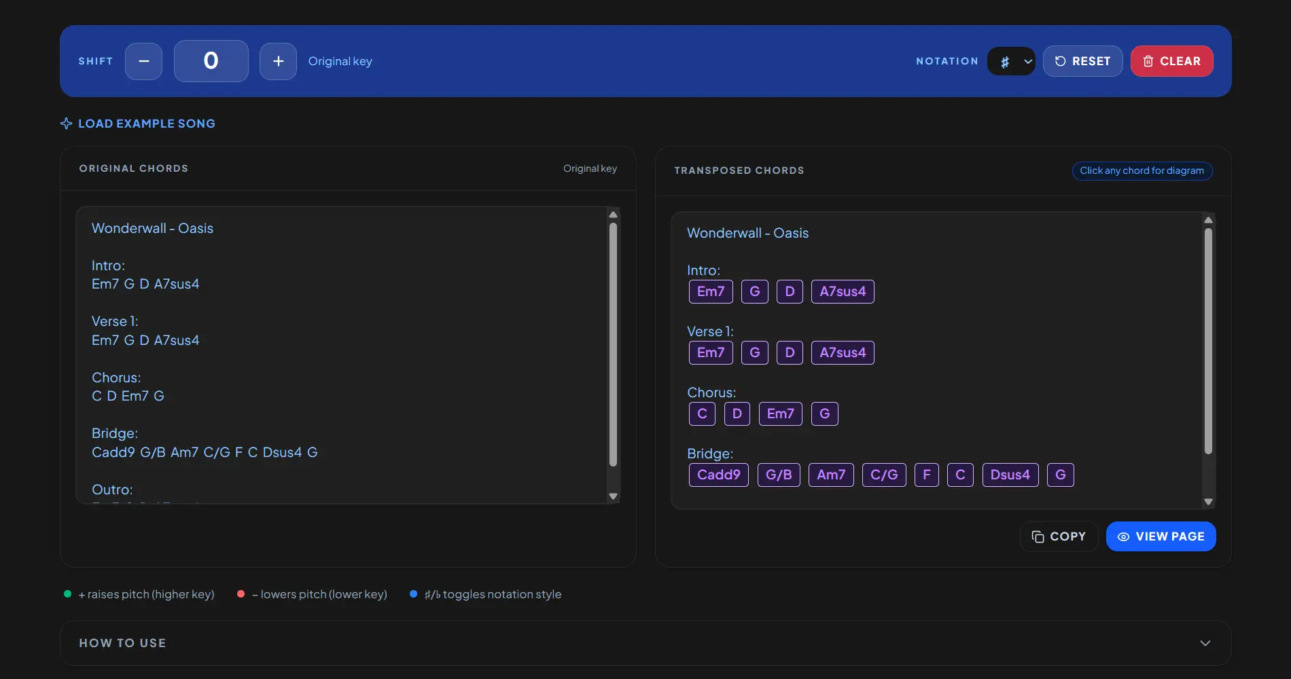
Task: Click the 'Click any chord for diagram' badge
Action: pos(1142,170)
